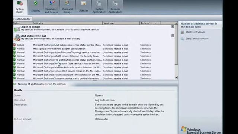The width and height of the screenshot is (238, 134).
Task: Select the Mail Submission service status row
Action: pyautogui.click(x=94, y=45)
